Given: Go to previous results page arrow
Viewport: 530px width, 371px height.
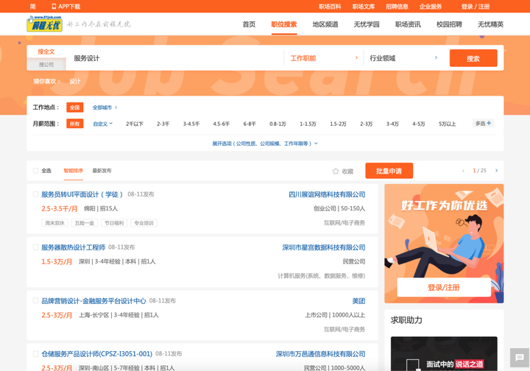Looking at the screenshot, I should (x=463, y=171).
